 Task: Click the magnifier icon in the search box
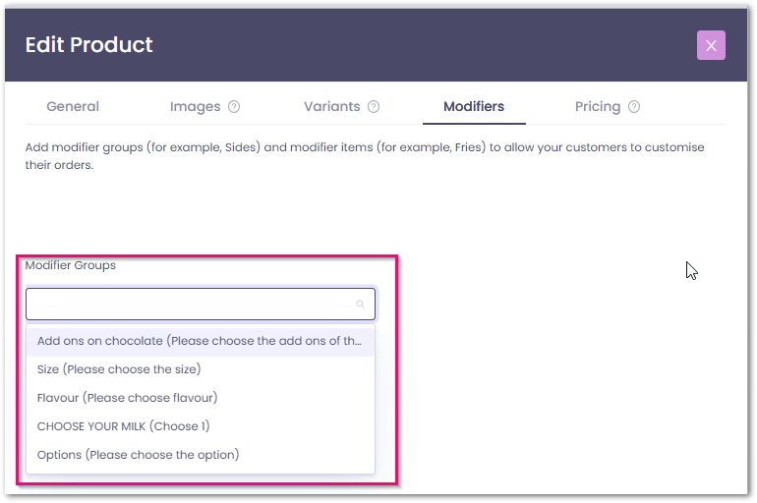click(361, 305)
